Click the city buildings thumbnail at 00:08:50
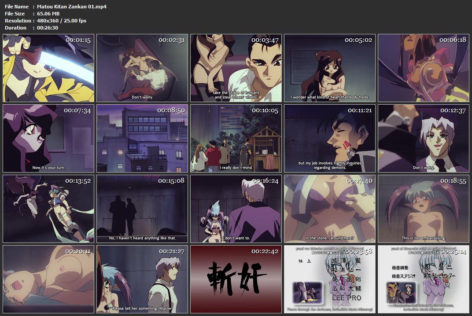This screenshot has height=316, width=472. (x=142, y=139)
